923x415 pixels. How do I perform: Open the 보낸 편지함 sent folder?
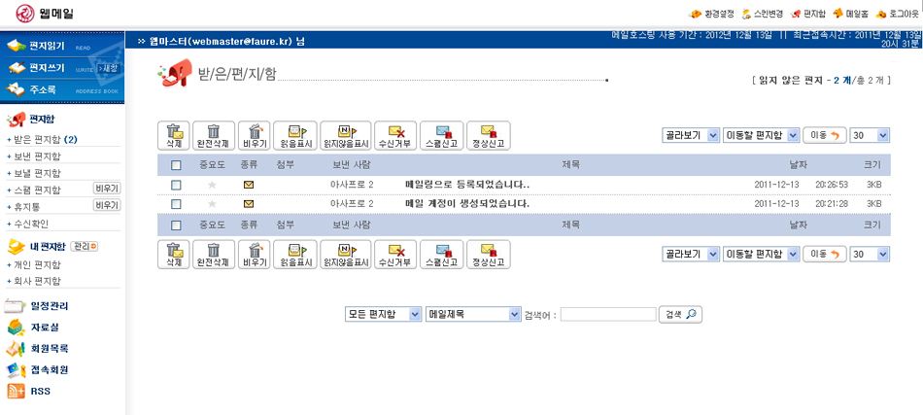point(37,156)
